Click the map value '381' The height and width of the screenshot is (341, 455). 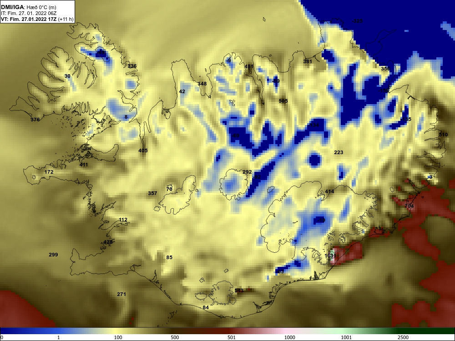[x=308, y=61]
